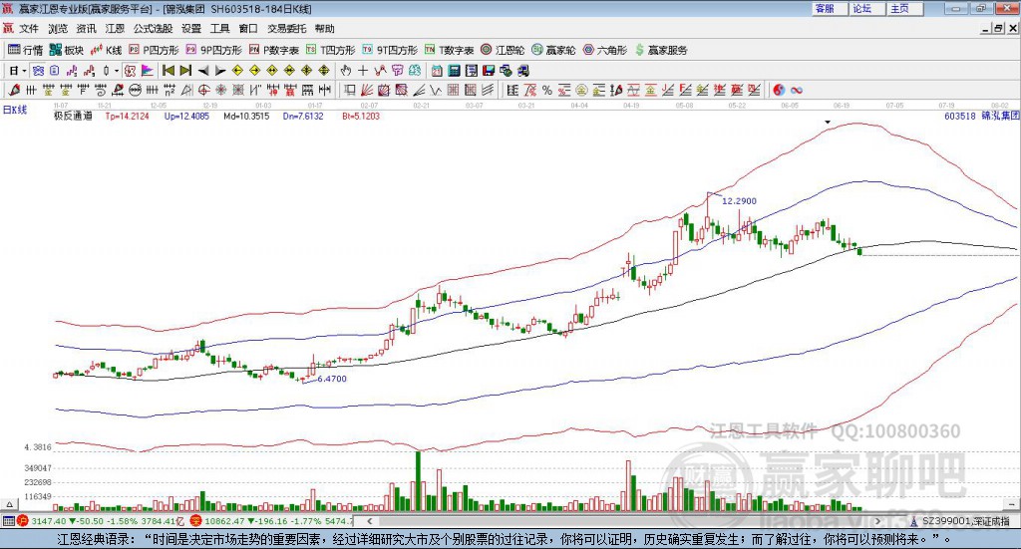This screenshot has width=1021, height=549.
Task: Toggle the 权 rights-adjustment button
Action: click(130, 71)
